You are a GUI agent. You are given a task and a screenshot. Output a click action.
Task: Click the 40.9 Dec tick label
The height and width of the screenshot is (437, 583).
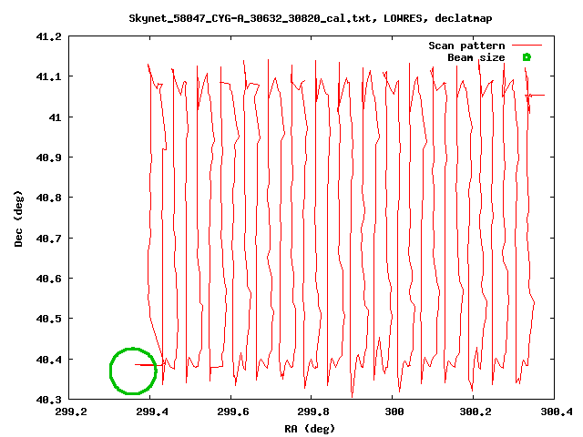[48, 158]
